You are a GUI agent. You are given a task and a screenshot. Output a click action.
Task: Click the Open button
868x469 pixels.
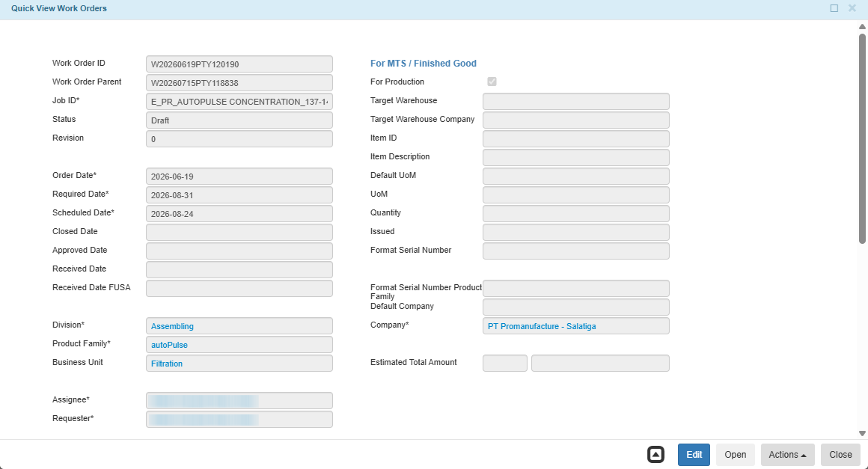(735, 455)
